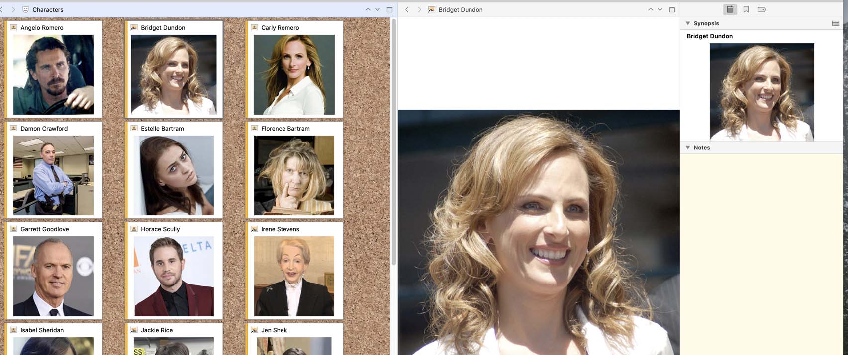Viewport: 848px width, 355px height.
Task: Go back in Bridget Dundon editor history
Action: [x=407, y=9]
